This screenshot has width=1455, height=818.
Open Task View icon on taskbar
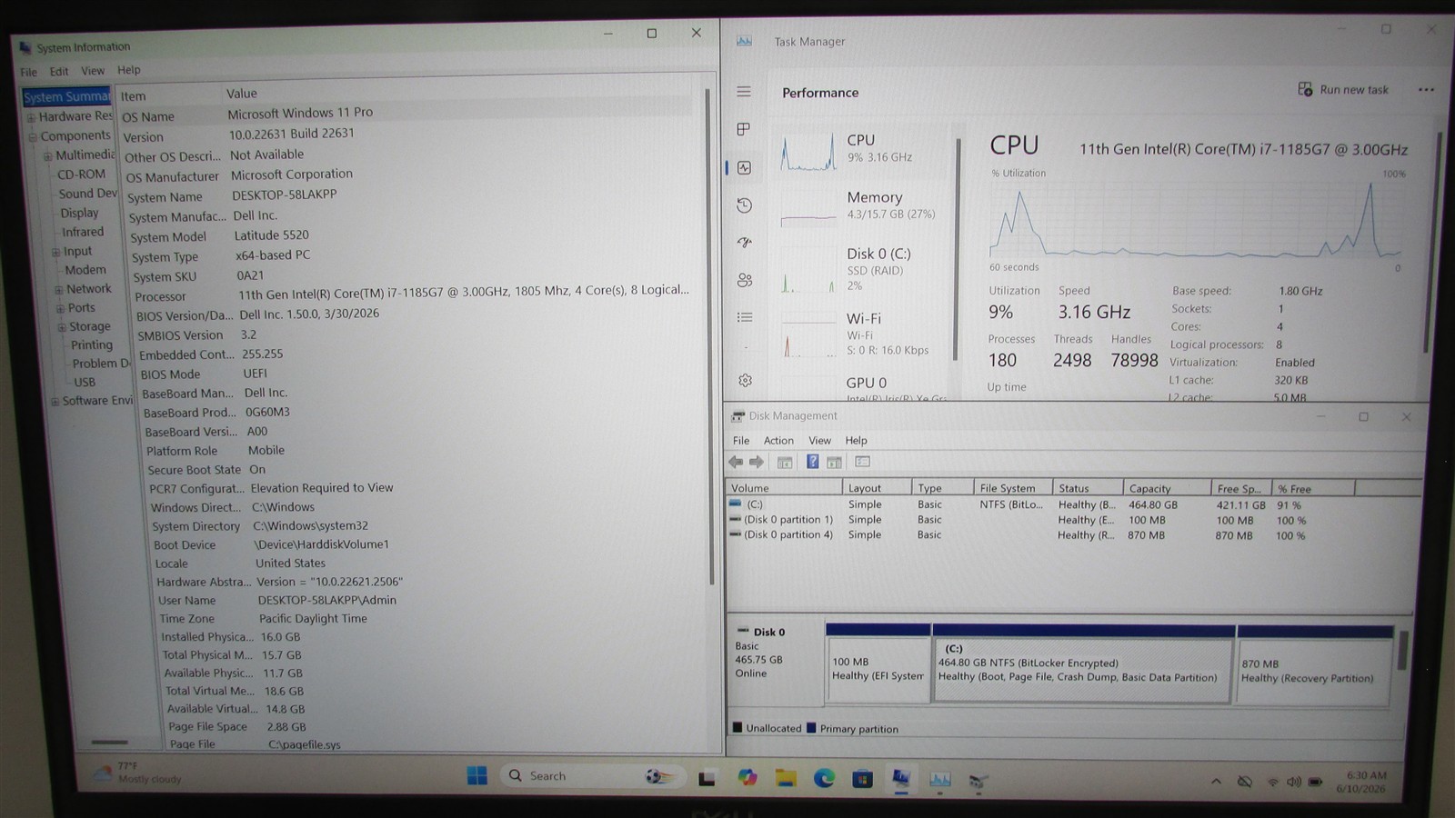[x=707, y=778]
